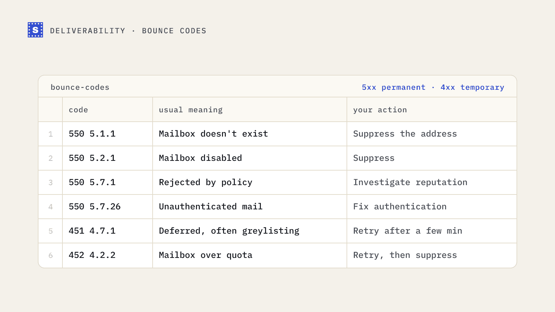Select row number 5

click(51, 231)
